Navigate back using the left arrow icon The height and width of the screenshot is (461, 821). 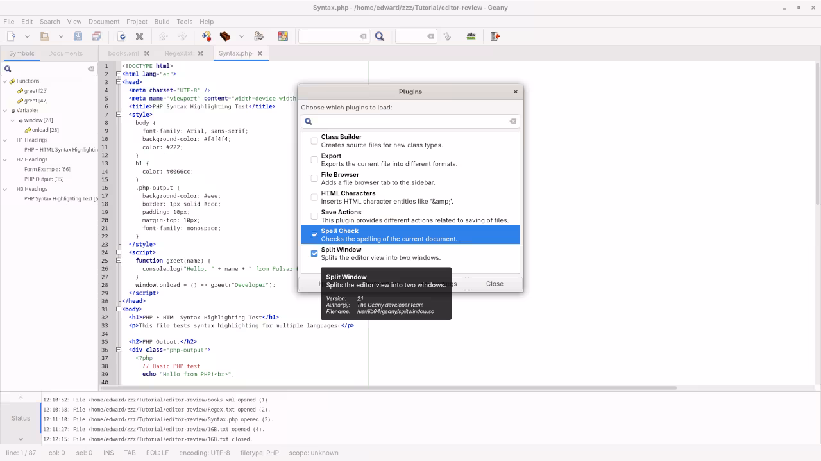click(x=162, y=36)
